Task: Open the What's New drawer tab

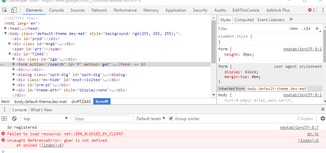Action: pyautogui.click(x=41, y=110)
